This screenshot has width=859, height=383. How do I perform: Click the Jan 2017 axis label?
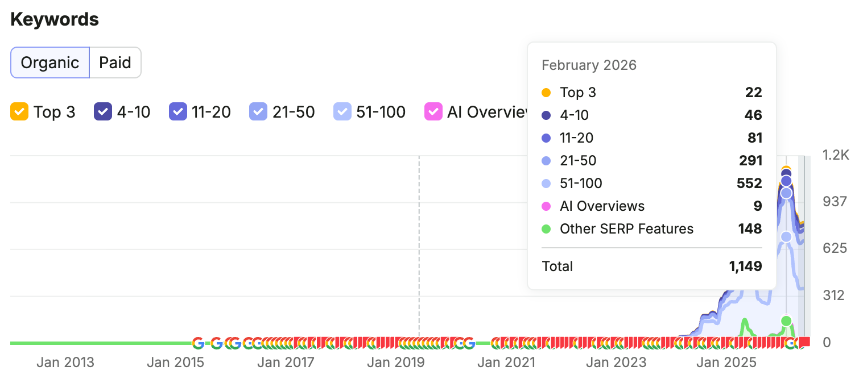pyautogui.click(x=286, y=363)
